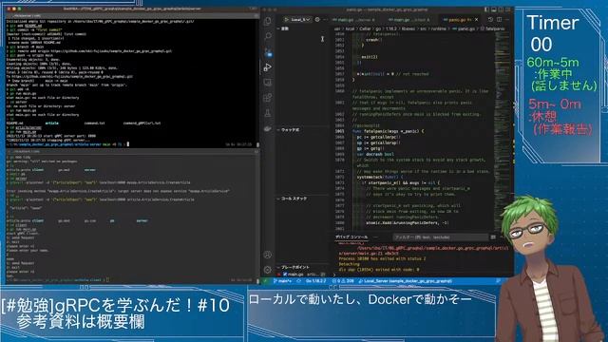Open the Accounts icon in activity bar

268,255
